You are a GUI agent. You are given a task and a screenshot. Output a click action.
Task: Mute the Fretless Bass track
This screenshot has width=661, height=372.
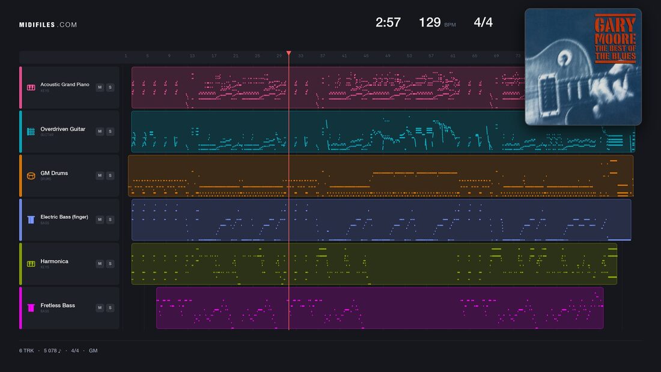click(100, 308)
